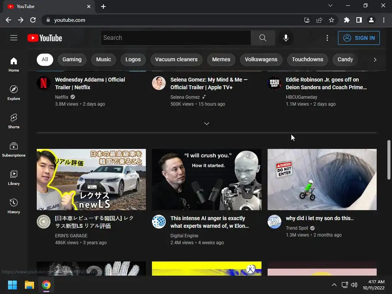Select the Touchdowns filter chip
Image resolution: width=392 pixels, height=294 pixels.
(307, 59)
